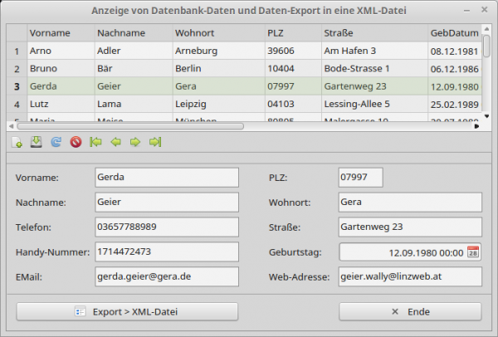Click the Export > XML-Datei button

click(127, 312)
